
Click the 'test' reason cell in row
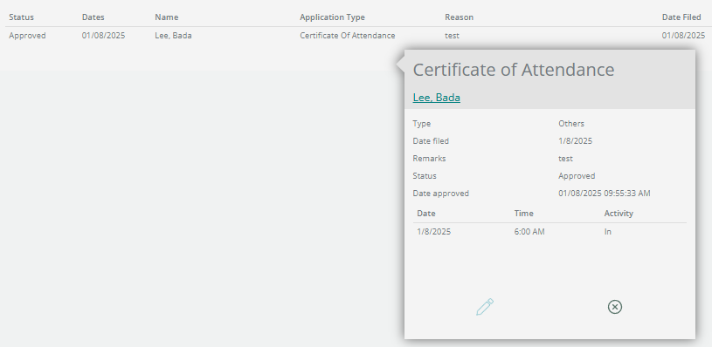click(x=452, y=36)
